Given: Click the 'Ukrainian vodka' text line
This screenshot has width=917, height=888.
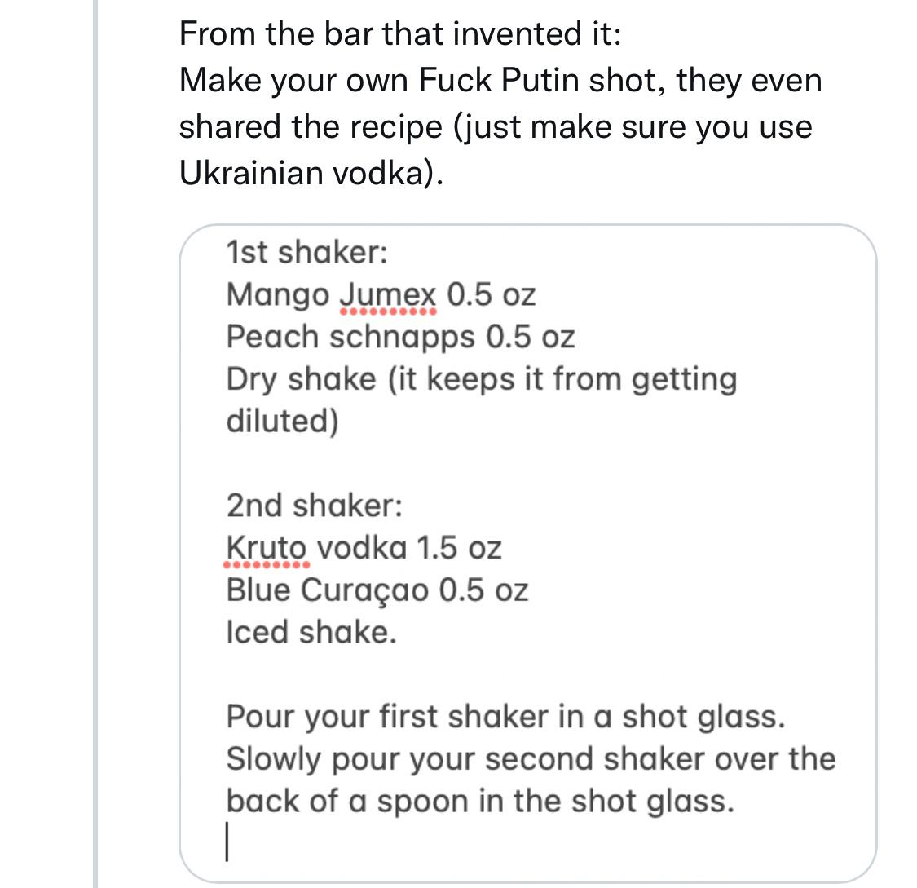Looking at the screenshot, I should 311,174.
